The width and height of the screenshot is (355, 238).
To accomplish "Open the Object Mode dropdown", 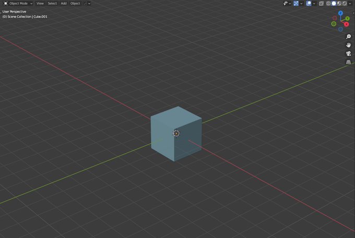I will pos(18,4).
